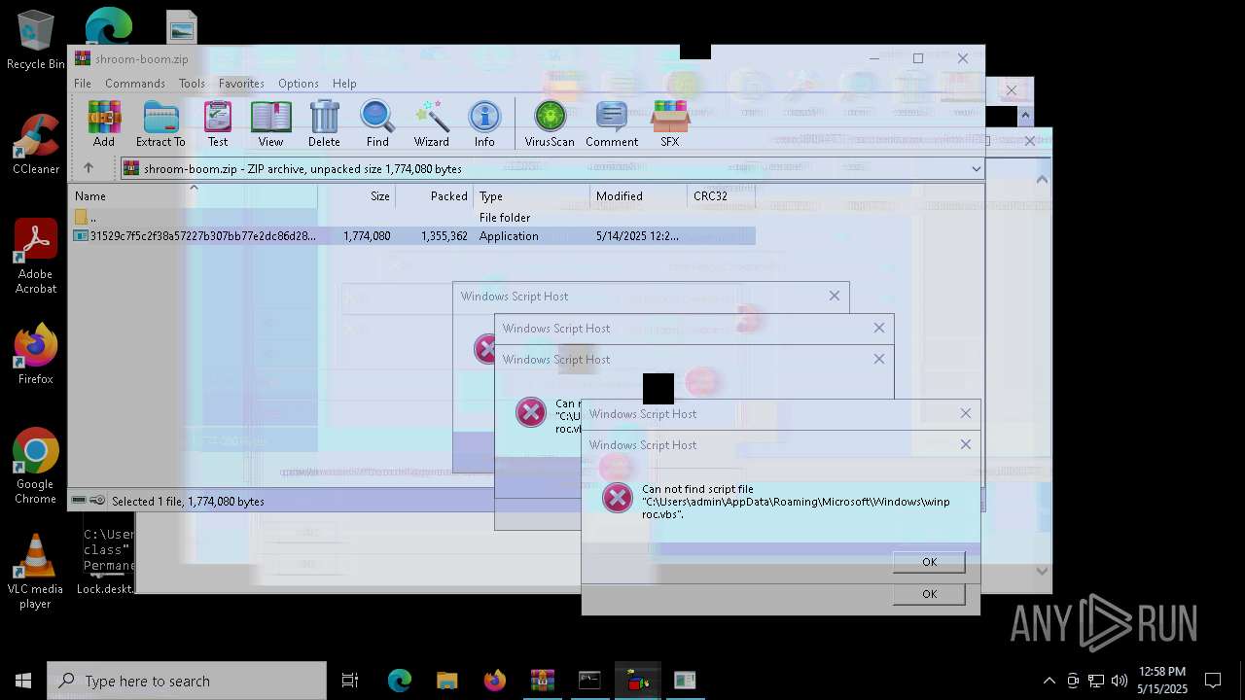Open the File menu
Viewport: 1245px width, 700px height.
coord(83,84)
